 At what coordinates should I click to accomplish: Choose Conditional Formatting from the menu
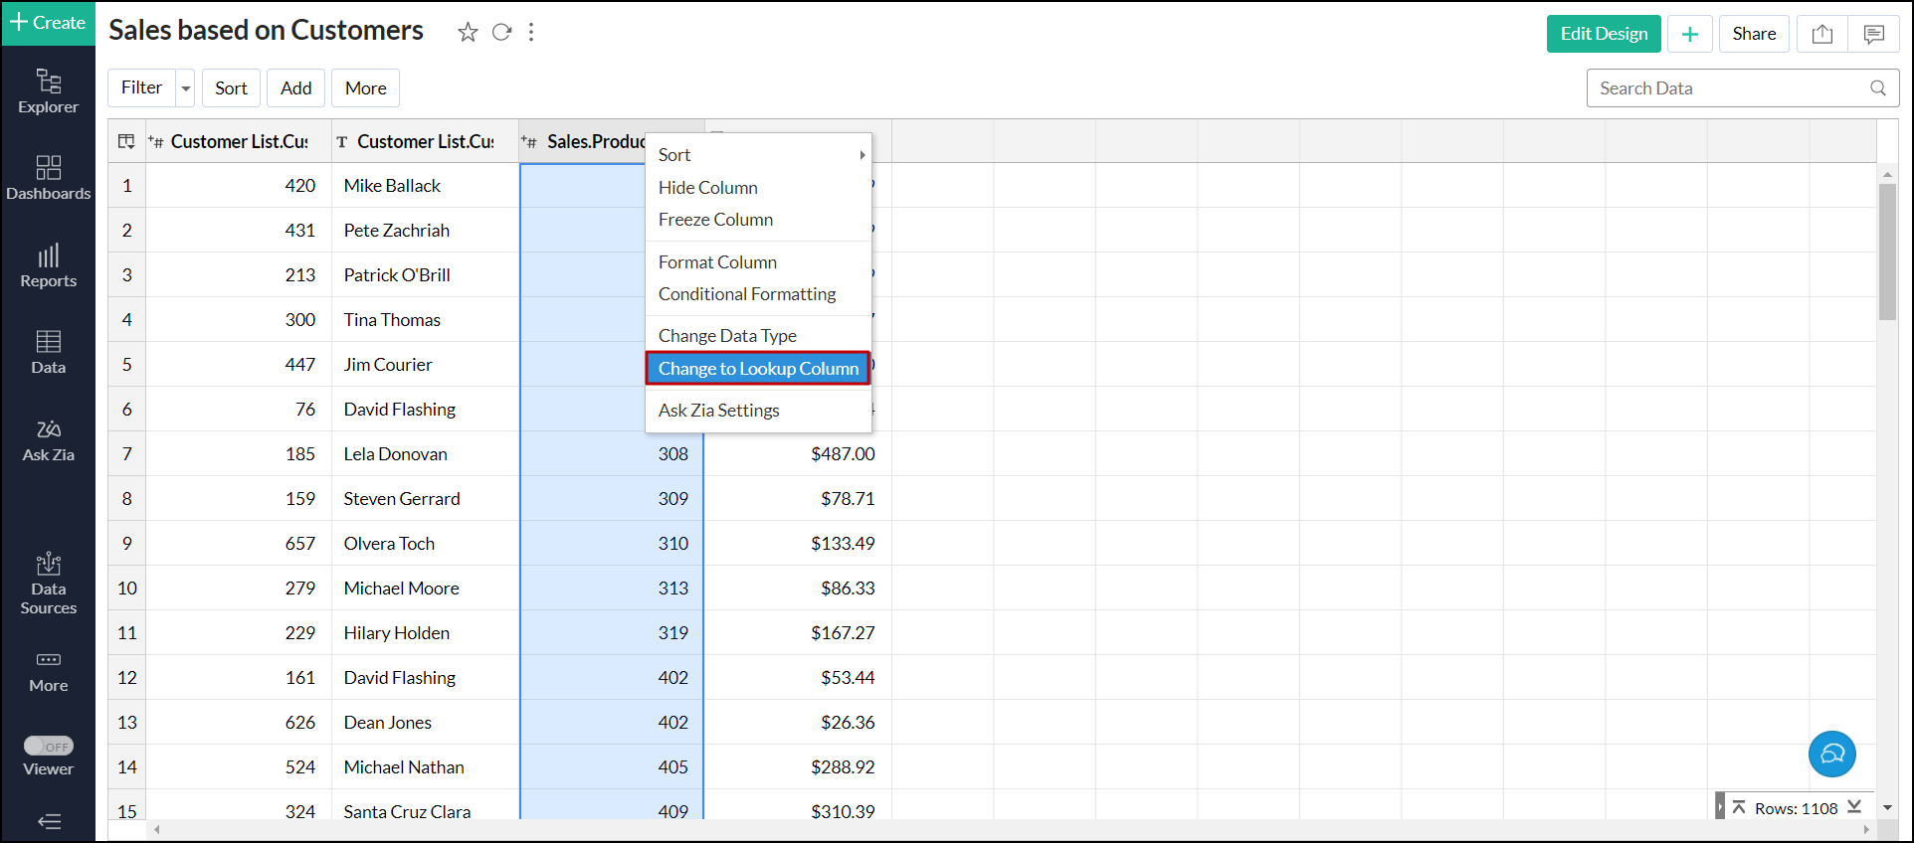pyautogui.click(x=746, y=294)
